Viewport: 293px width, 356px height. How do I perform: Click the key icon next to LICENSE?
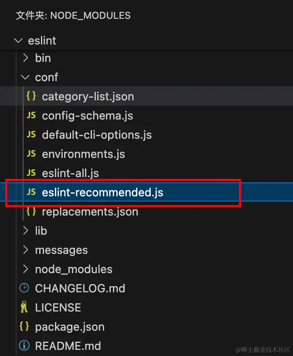(24, 308)
